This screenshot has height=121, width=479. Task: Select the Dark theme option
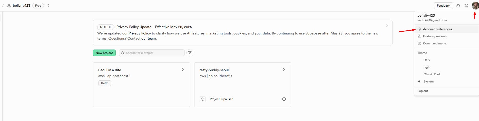click(x=427, y=60)
